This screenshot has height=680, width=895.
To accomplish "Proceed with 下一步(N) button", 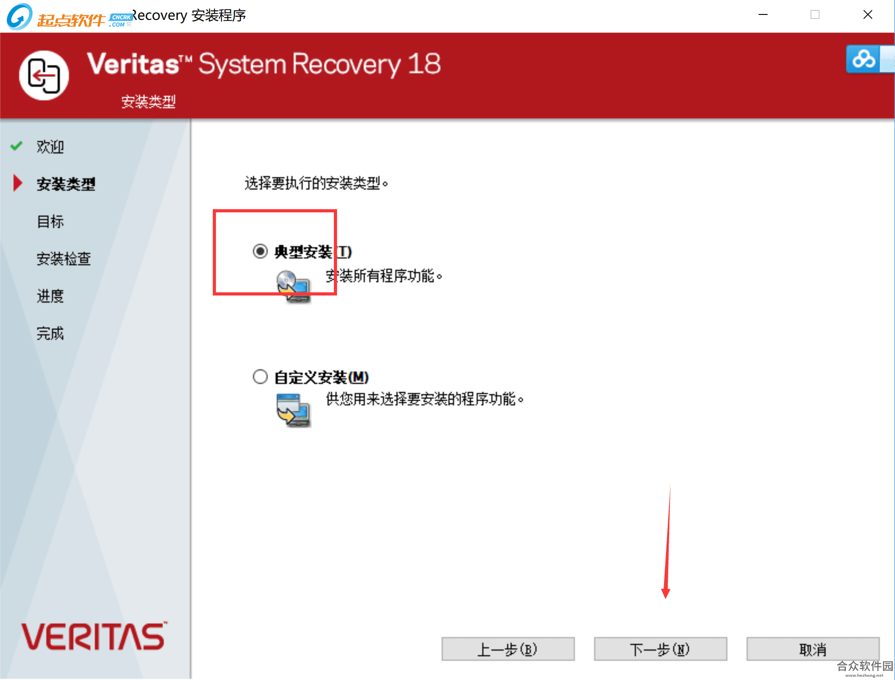I will 660,649.
